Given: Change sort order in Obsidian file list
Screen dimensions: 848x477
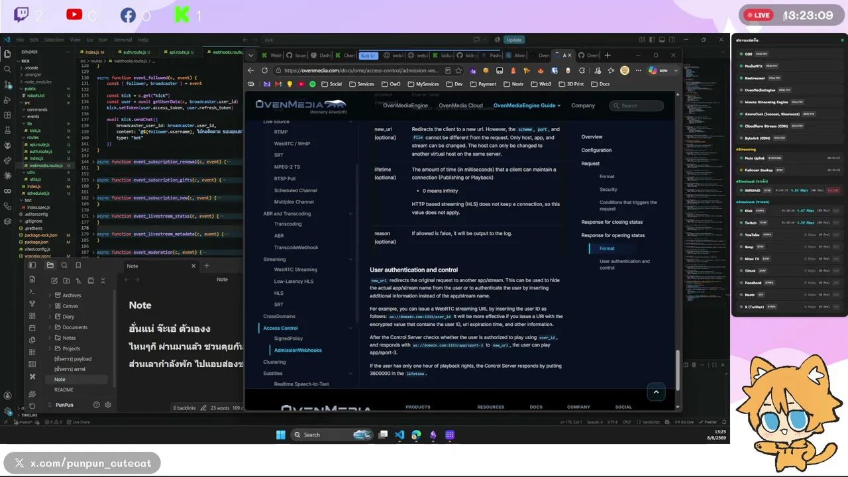Looking at the screenshot, I should 78,280.
